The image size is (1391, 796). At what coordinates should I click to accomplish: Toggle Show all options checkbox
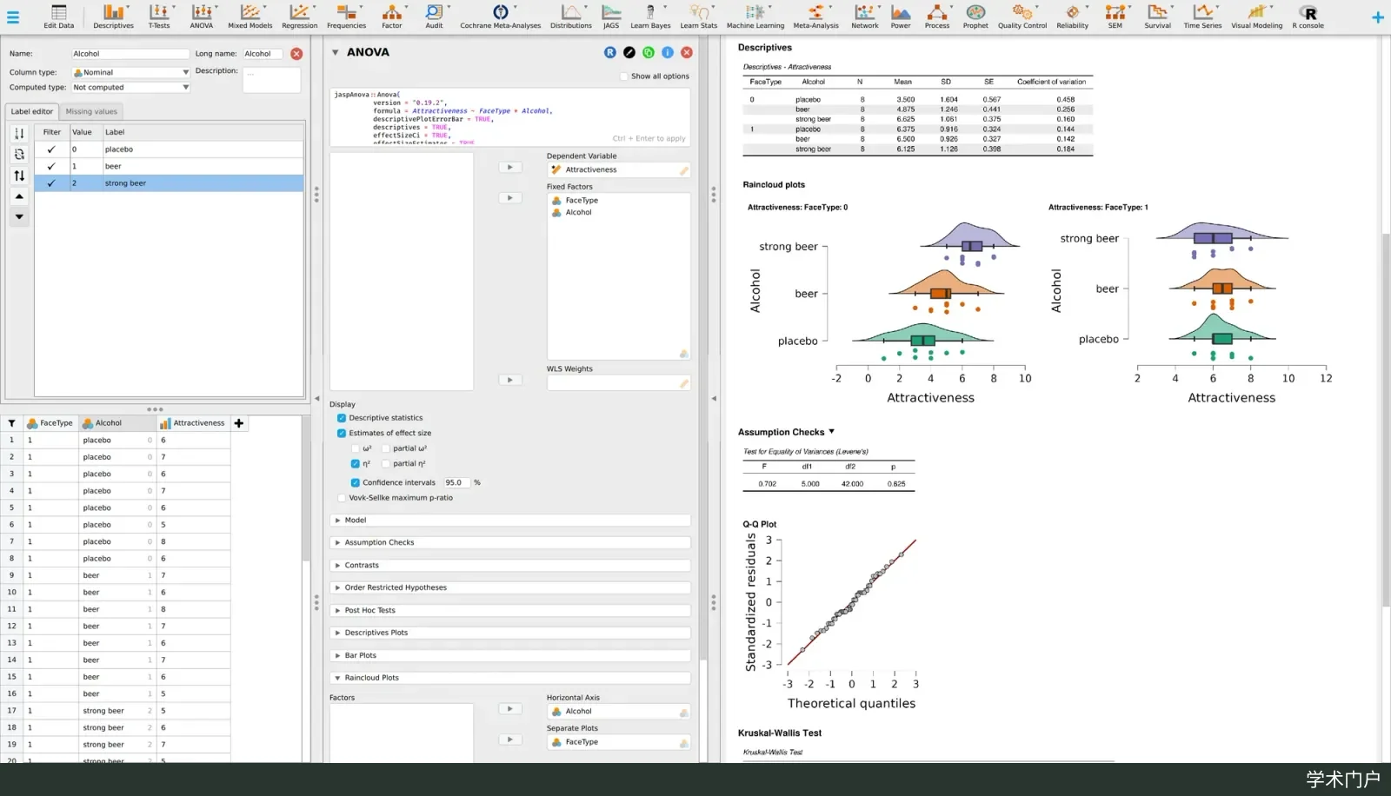(x=624, y=76)
